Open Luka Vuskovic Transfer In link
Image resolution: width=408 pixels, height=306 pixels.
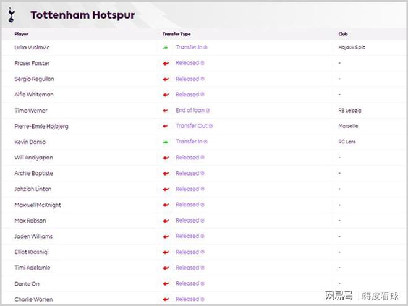pyautogui.click(x=189, y=48)
